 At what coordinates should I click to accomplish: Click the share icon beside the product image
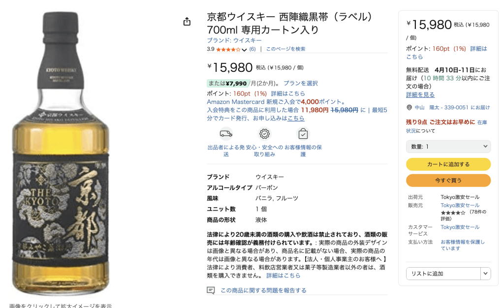(187, 22)
